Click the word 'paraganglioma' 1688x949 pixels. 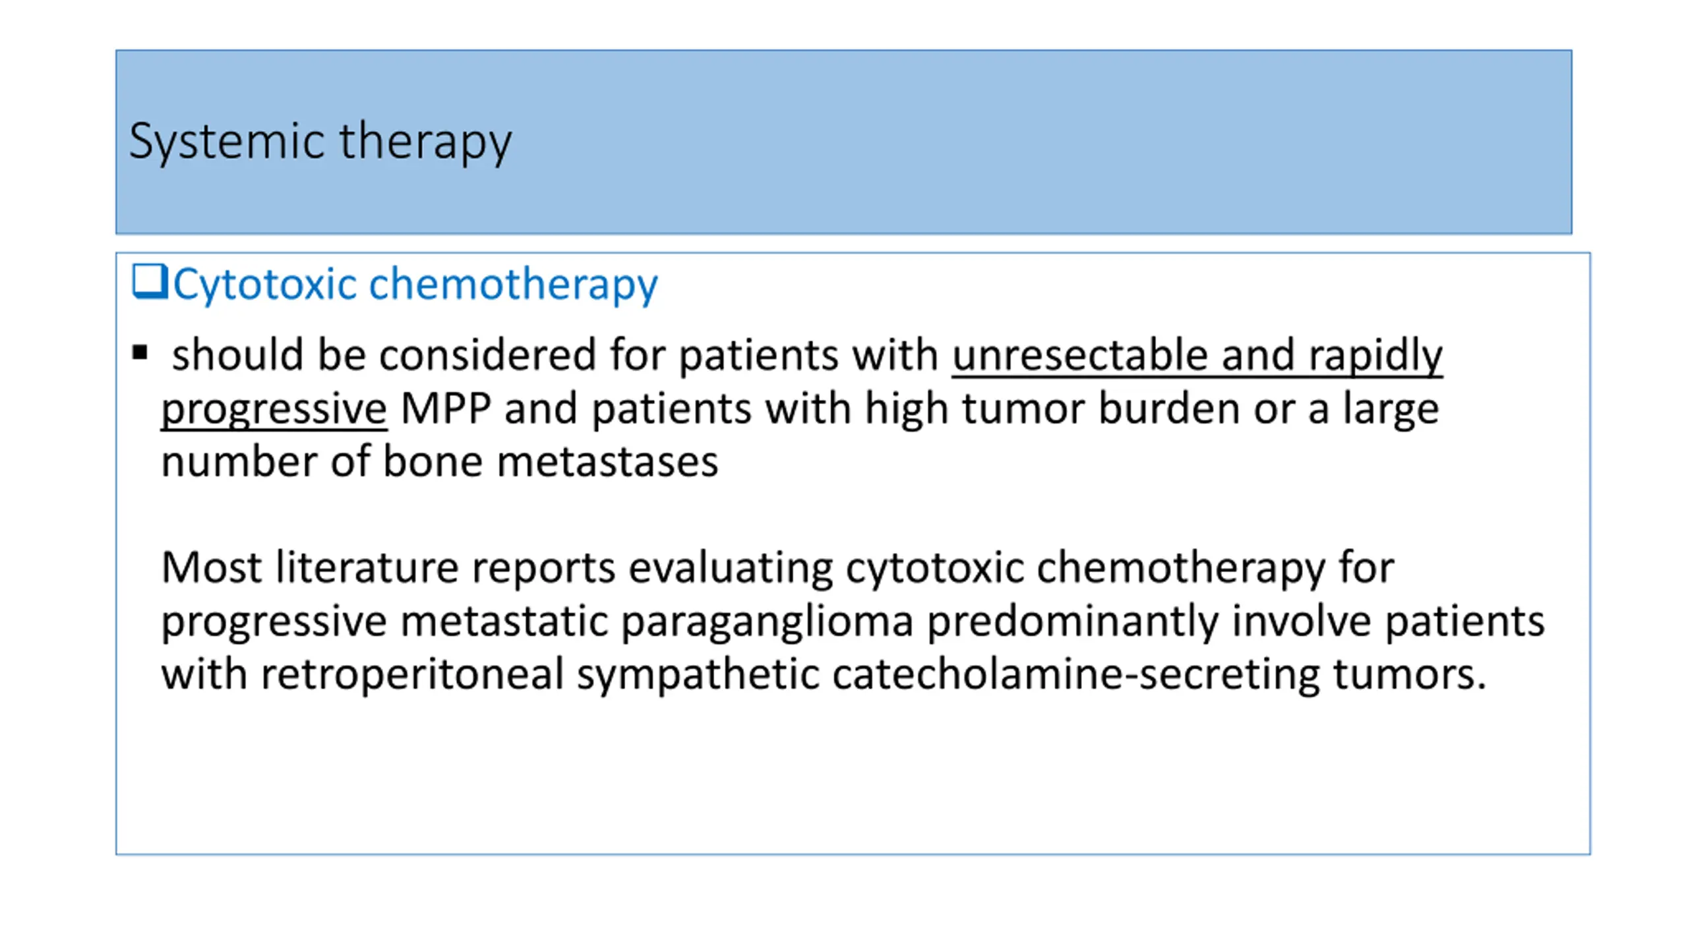[x=767, y=621]
